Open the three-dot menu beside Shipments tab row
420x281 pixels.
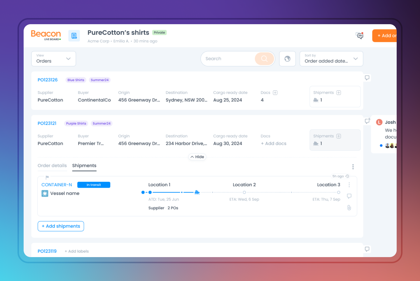coord(353,167)
